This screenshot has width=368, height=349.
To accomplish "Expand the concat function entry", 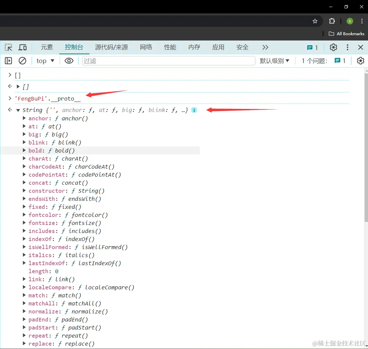I will click(24, 183).
